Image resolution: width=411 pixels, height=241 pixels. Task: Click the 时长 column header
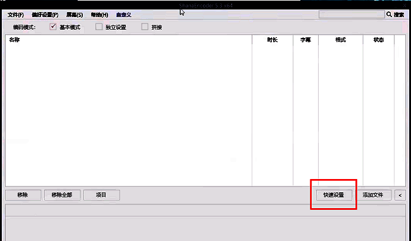(x=273, y=40)
